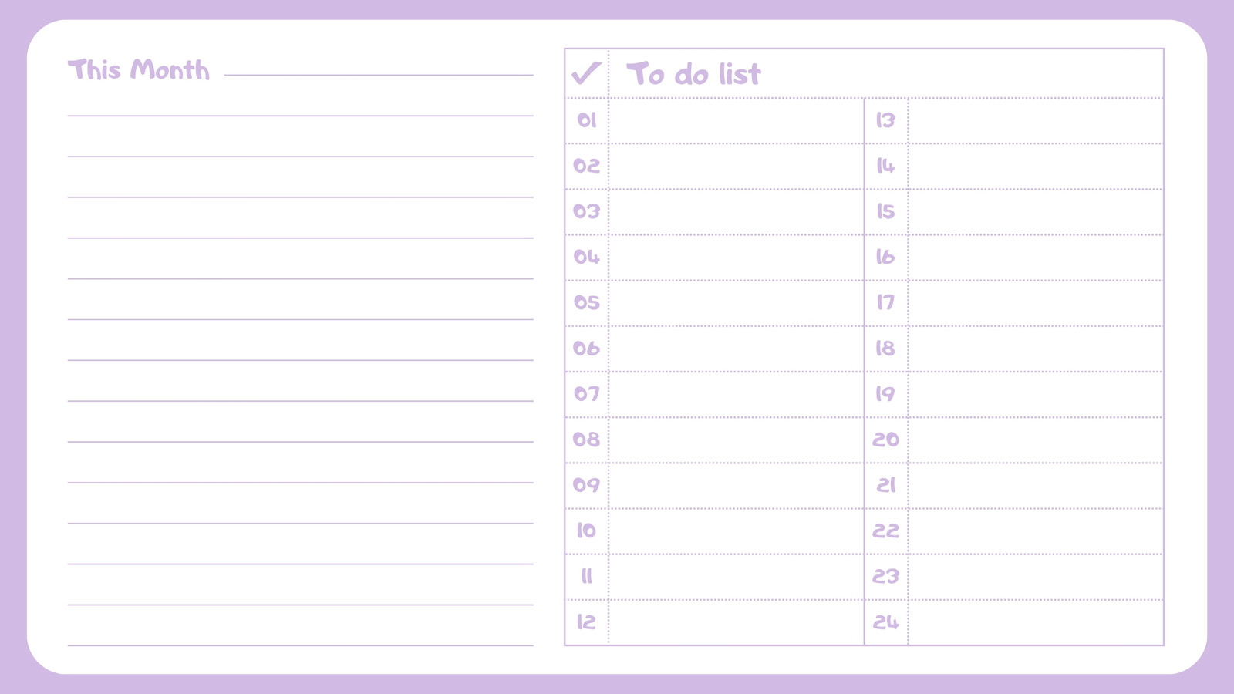
Task: Click the entry field for item 22
Action: tap(1036, 531)
